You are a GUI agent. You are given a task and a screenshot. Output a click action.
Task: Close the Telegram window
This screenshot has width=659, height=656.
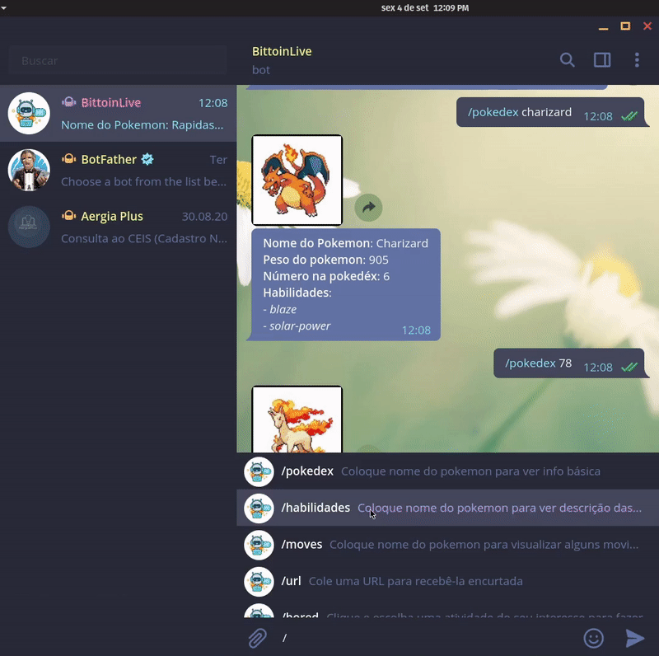pyautogui.click(x=647, y=26)
